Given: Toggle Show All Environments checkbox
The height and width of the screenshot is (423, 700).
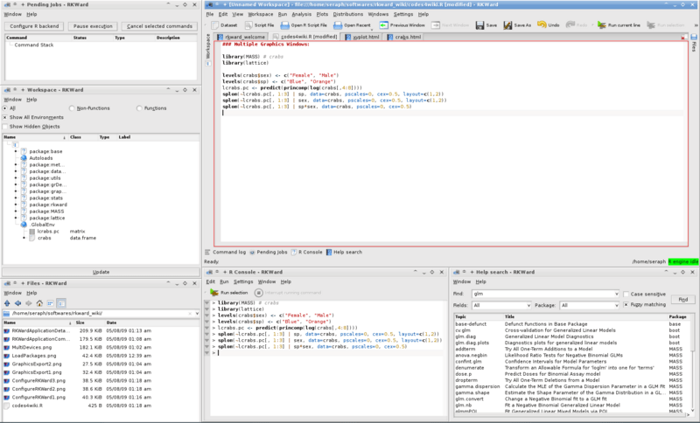Looking at the screenshot, I should pyautogui.click(x=5, y=118).
